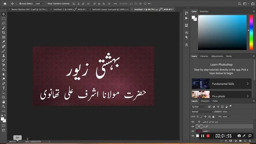The height and width of the screenshot is (144, 256).
Task: Adjust the hue slider strip
Action: 251,32
